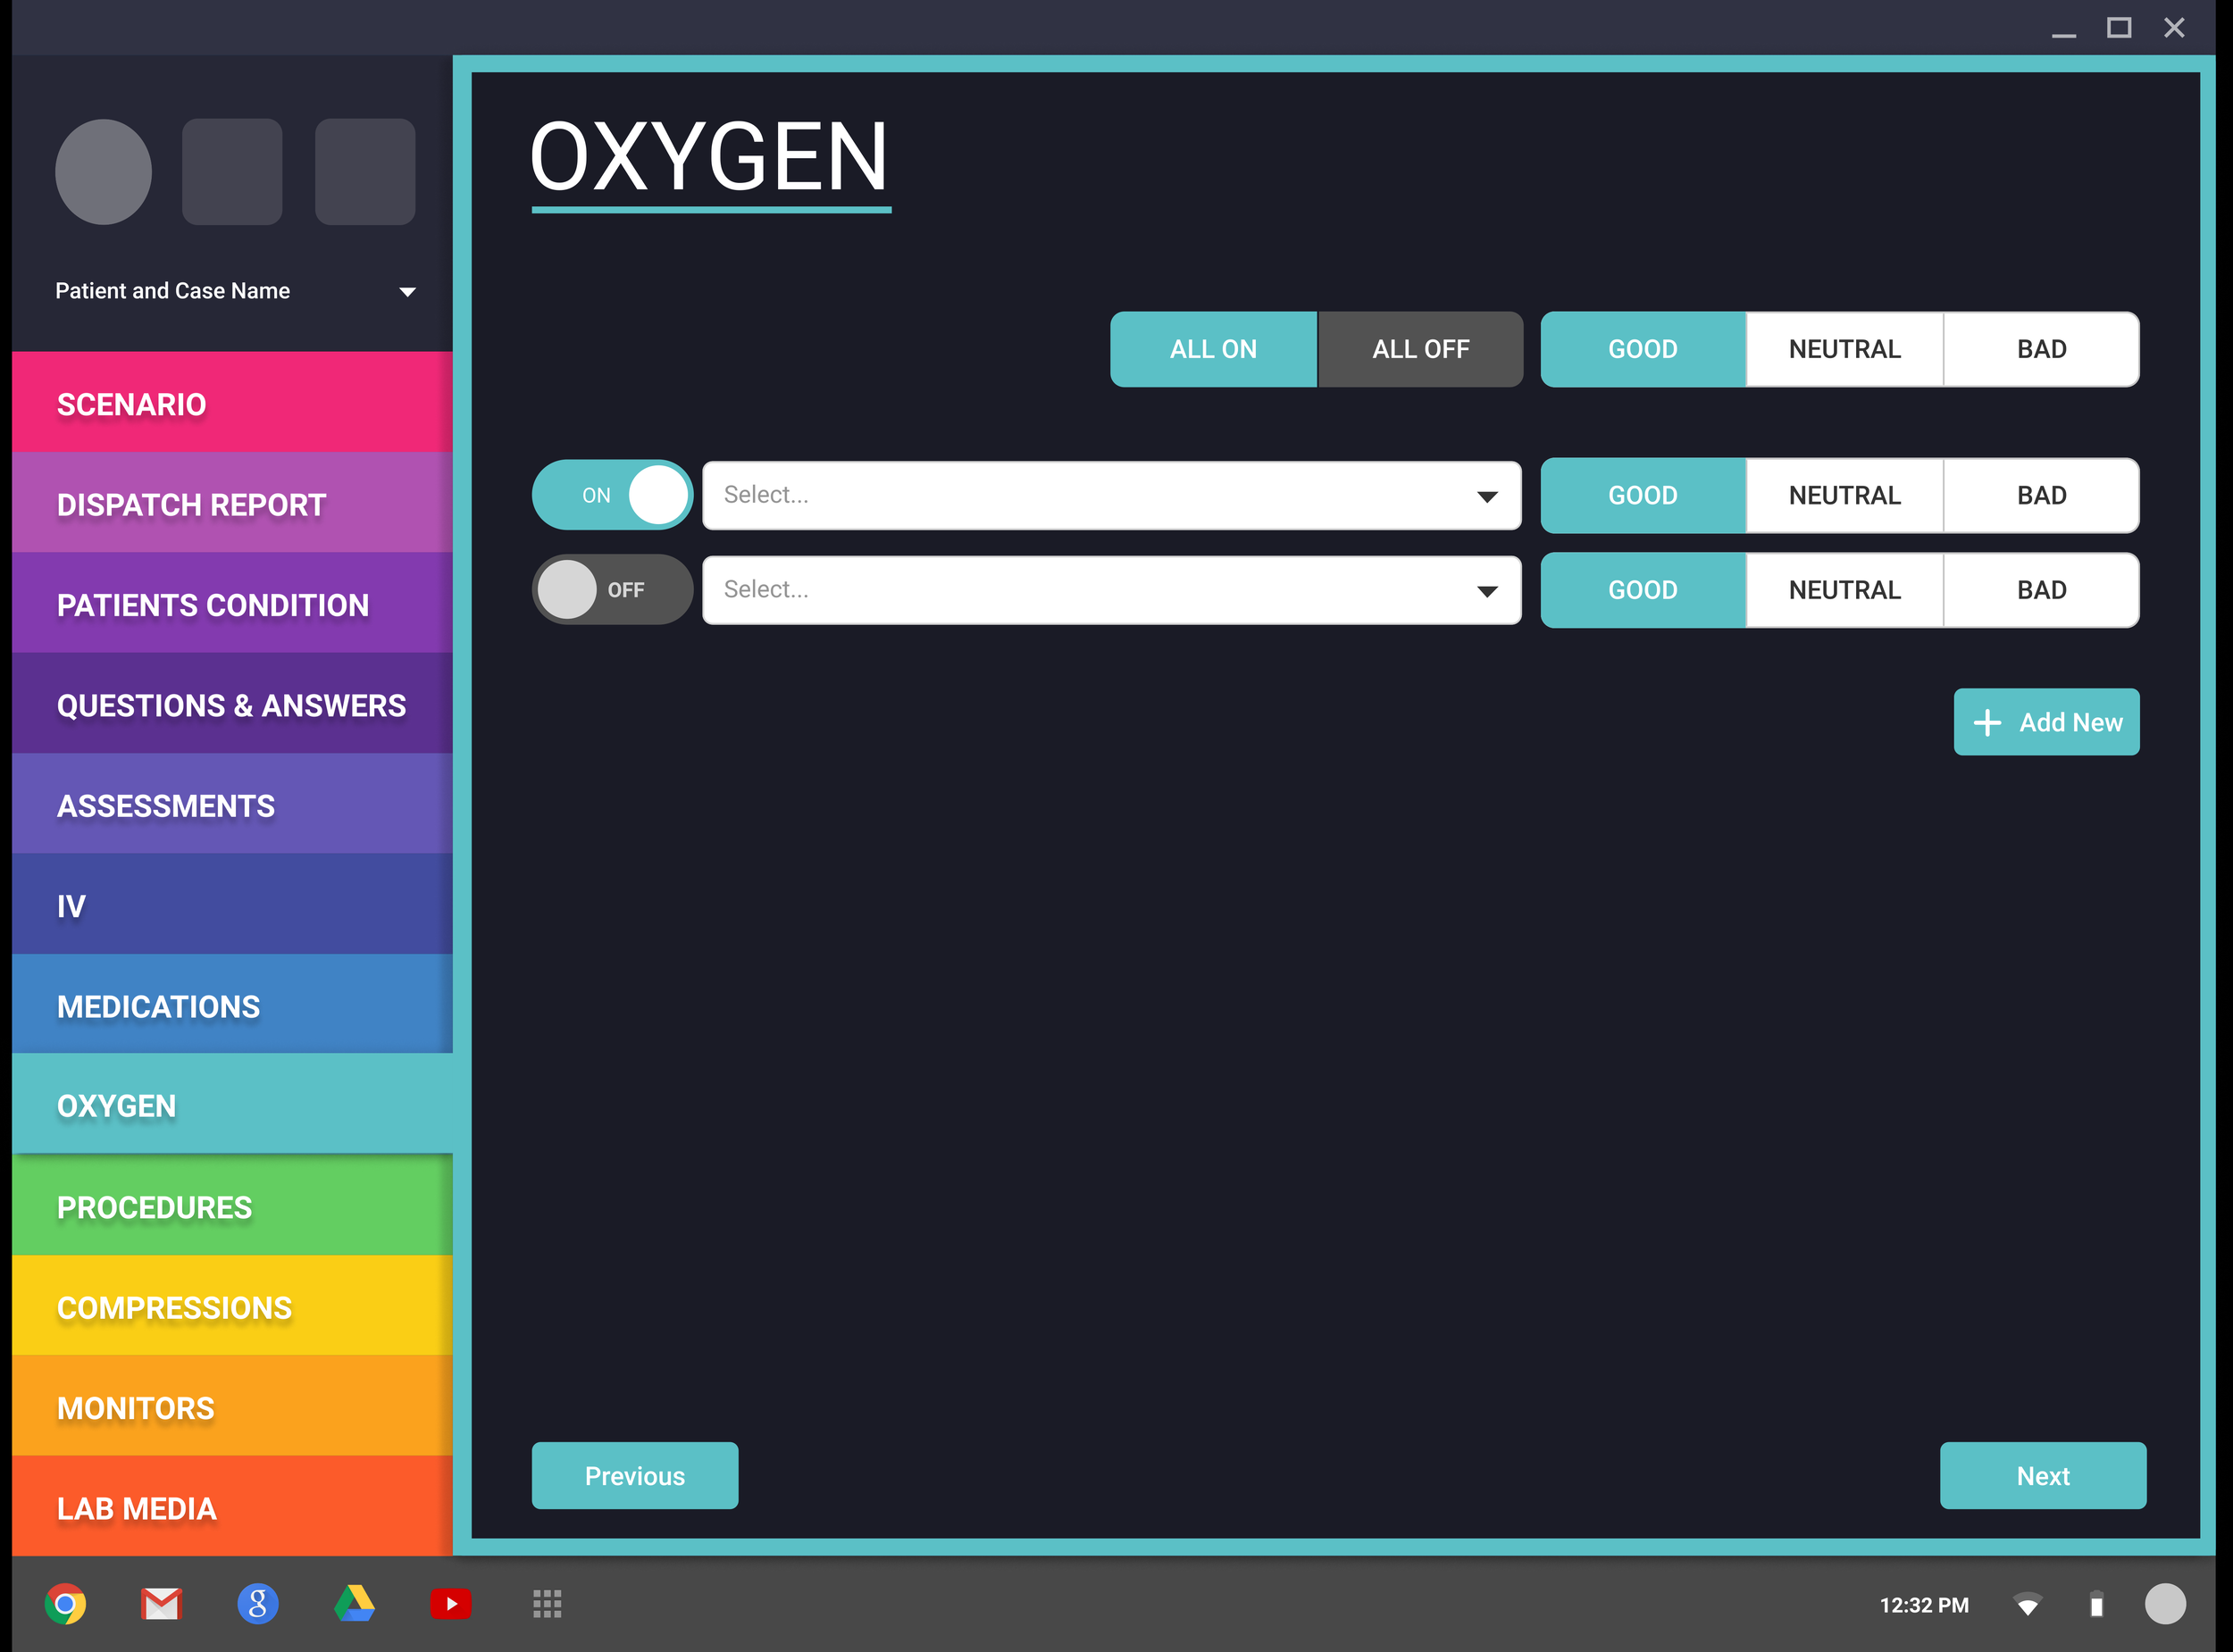Open the app launcher grid in the taskbar

(547, 1604)
